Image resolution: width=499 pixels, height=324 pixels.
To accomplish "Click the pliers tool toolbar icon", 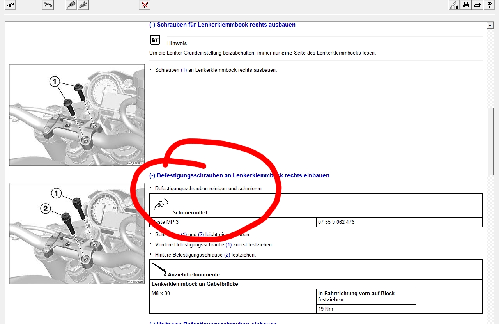I will click(x=83, y=5).
